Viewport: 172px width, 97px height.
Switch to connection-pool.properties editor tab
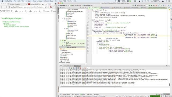pos(131,8)
